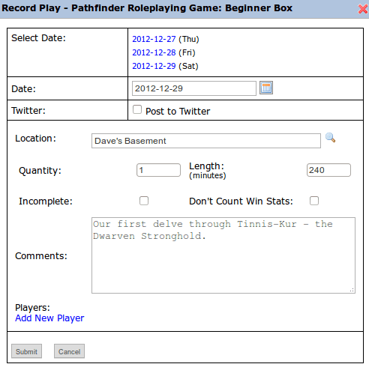Select date 2012-12-27 link
Screen dimensions: 369x367
(x=154, y=39)
